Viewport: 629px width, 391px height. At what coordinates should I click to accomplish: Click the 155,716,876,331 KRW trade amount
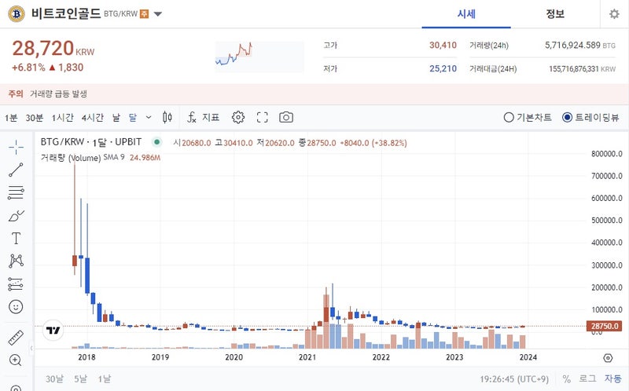(x=582, y=69)
